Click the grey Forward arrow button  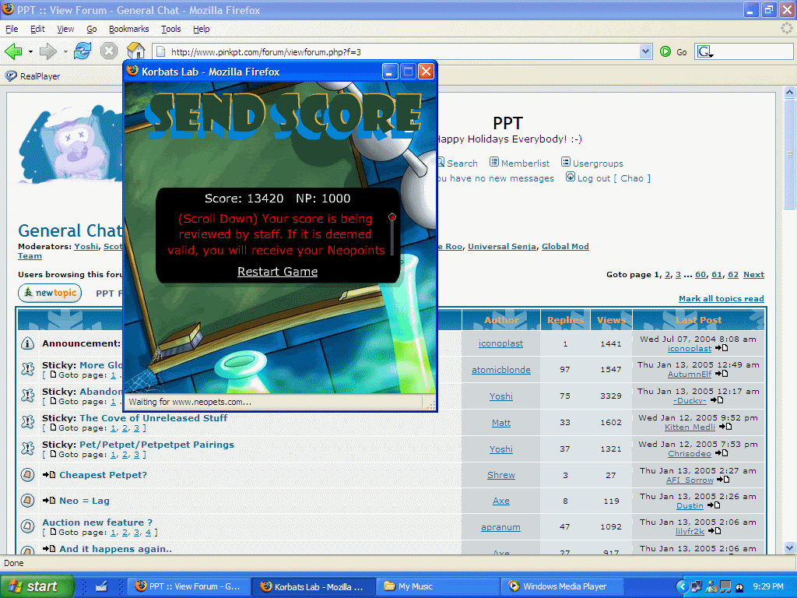pos(47,51)
